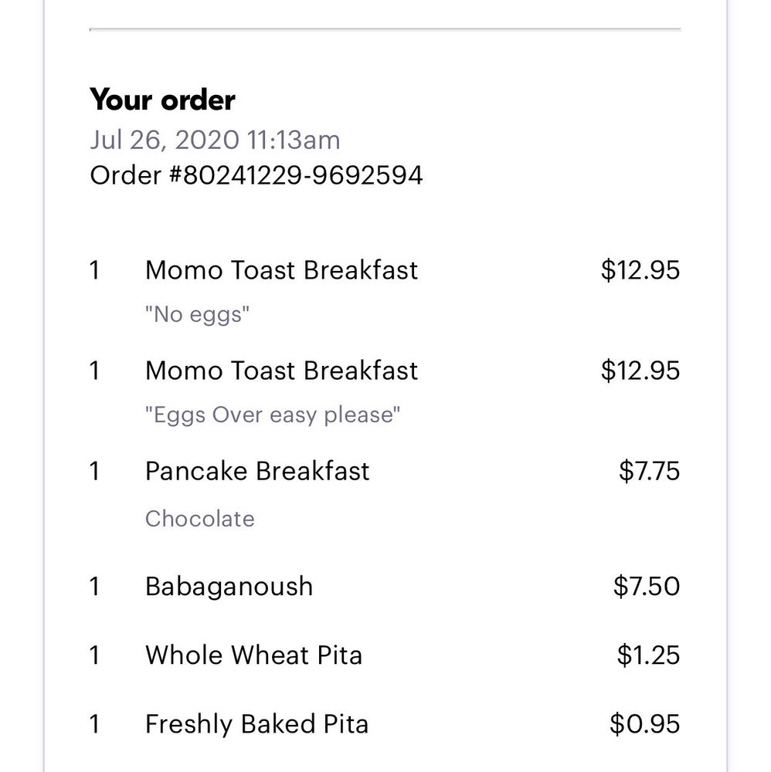771x772 pixels.
Task: Select the Freshly Baked Pita item
Action: coord(256,724)
